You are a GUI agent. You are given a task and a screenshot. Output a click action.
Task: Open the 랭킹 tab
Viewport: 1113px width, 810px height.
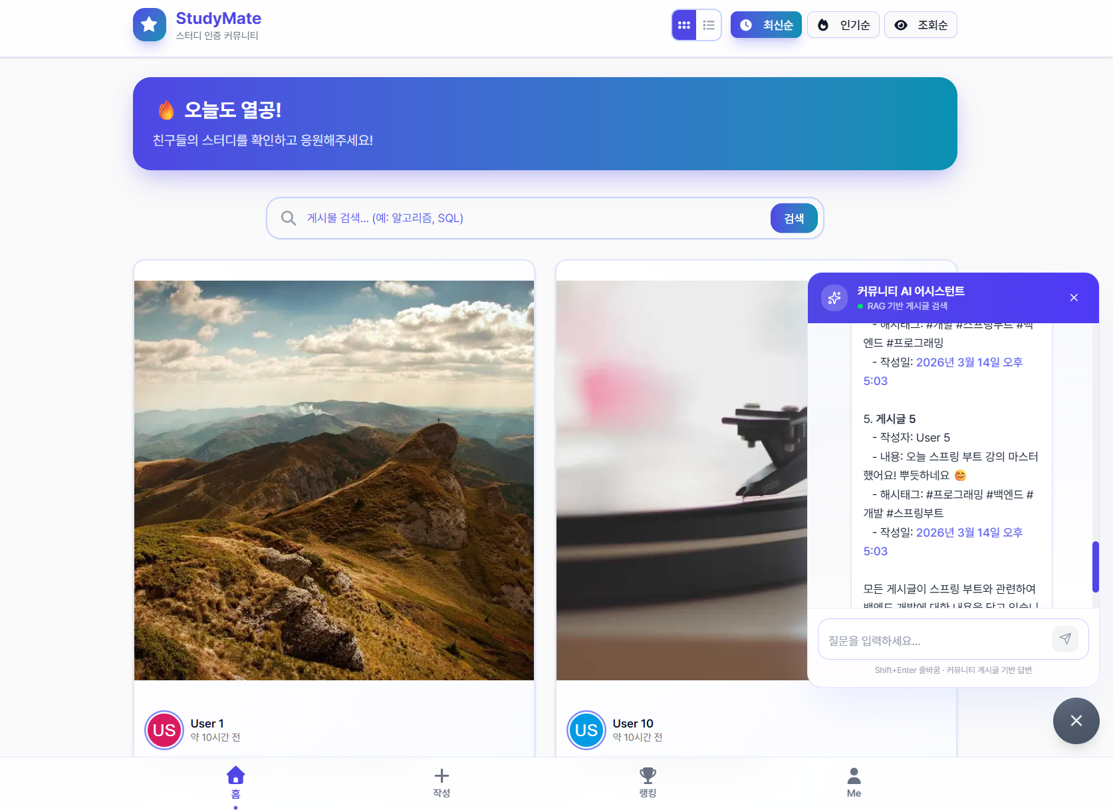tap(648, 783)
